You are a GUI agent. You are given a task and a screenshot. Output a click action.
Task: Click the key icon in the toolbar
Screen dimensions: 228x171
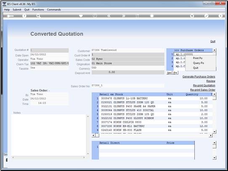click(10, 16)
